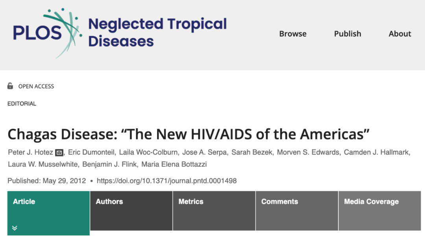Open the Publish menu
Viewport: 425px width, 245px height.
point(347,34)
